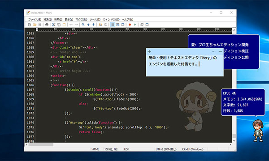Create a new file with toolbar icon
Screen dimensions: 269x161
click(x=30, y=25)
